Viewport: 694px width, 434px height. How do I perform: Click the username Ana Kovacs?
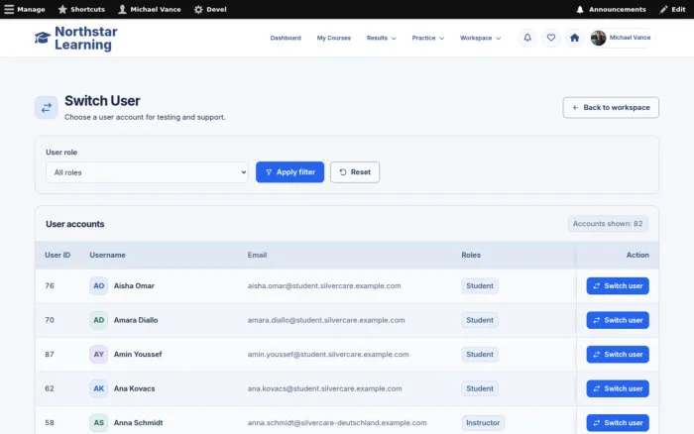(135, 388)
